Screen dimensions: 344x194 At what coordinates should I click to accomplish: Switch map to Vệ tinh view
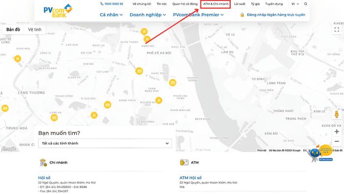coord(34,30)
